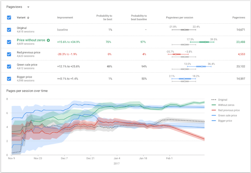This screenshot has height=173, width=251.
Task: Click the green star icon beside Price without zeros
Action: (48, 40)
